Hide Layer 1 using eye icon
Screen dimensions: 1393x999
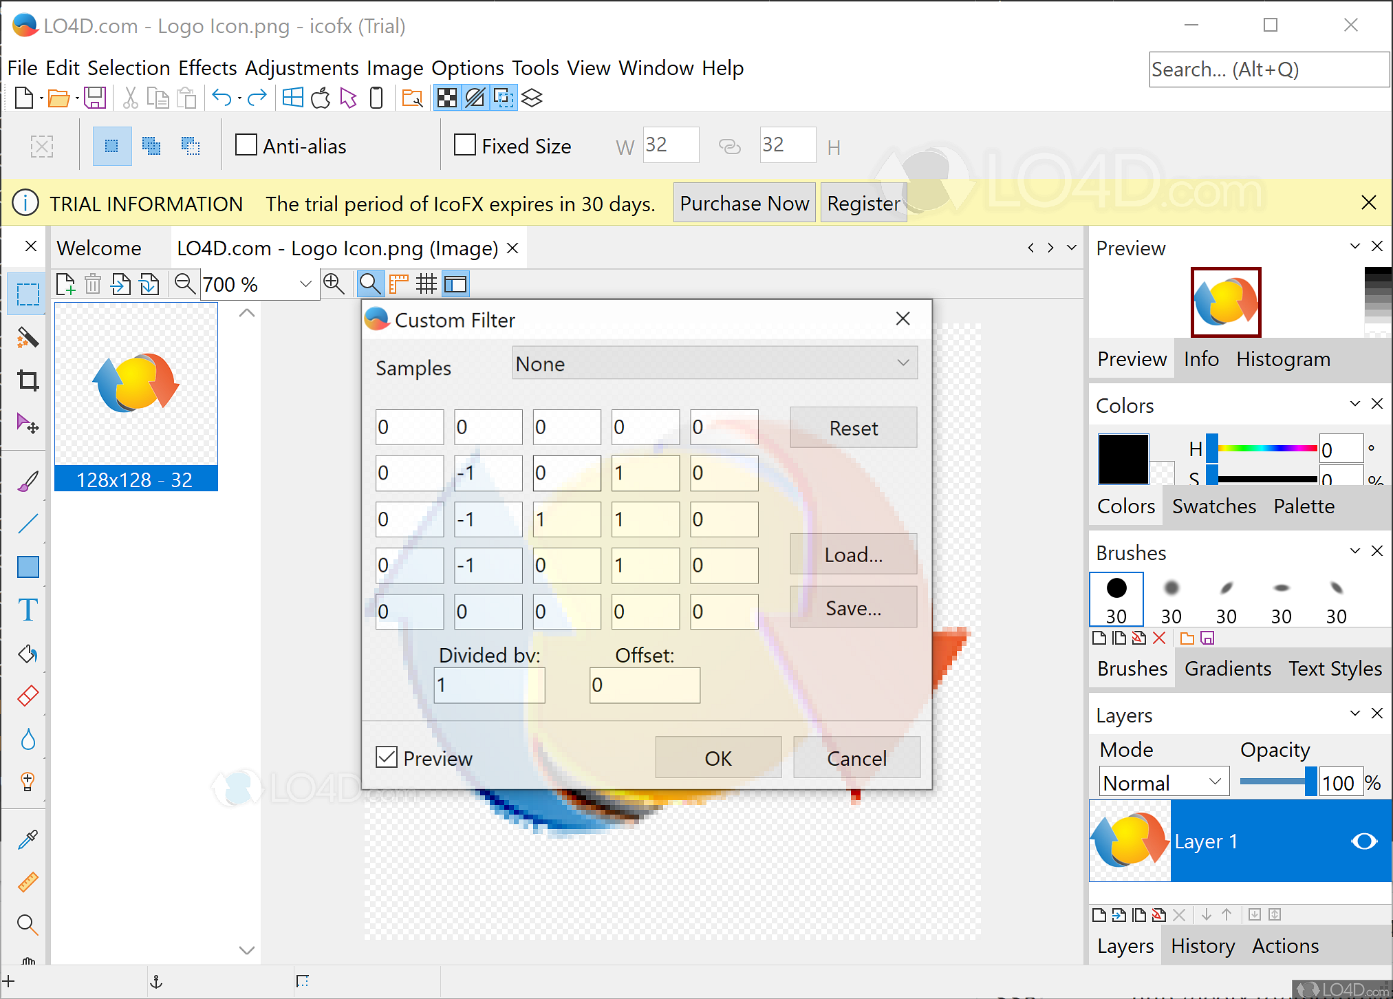point(1363,841)
